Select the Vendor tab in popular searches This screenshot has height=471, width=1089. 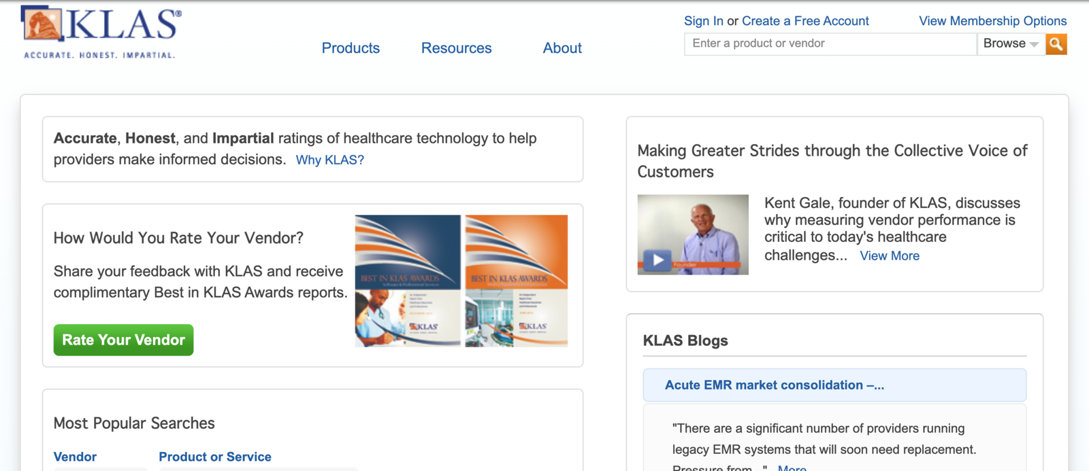[75, 457]
